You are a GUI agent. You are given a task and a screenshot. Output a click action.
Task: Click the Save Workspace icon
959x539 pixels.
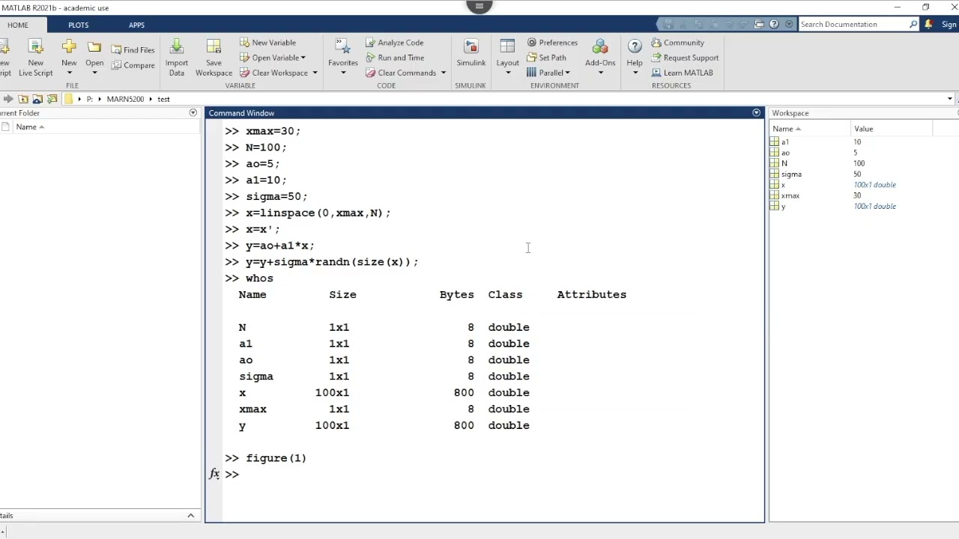(214, 48)
